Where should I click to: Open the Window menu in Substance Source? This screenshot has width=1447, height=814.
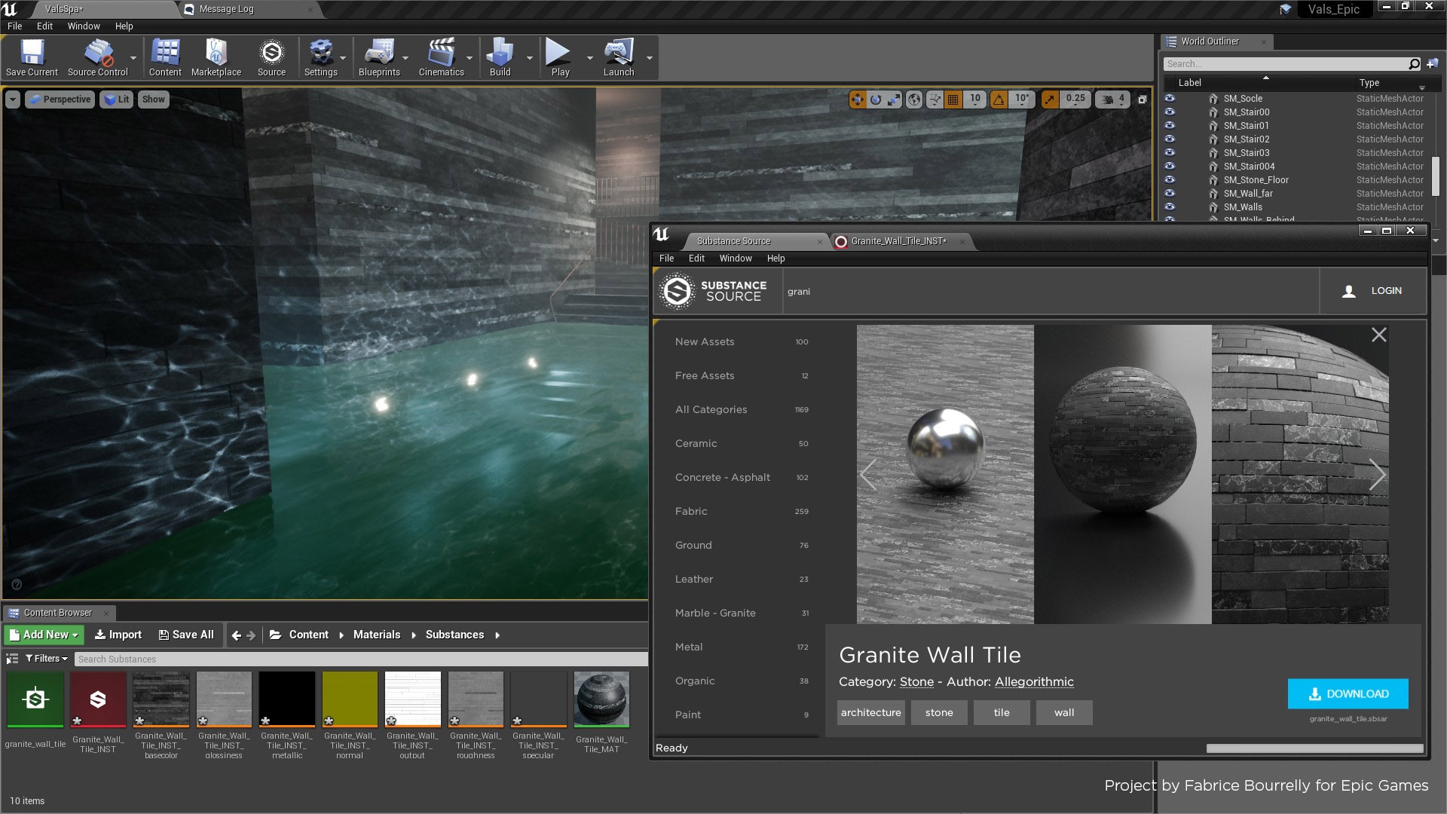pos(735,258)
